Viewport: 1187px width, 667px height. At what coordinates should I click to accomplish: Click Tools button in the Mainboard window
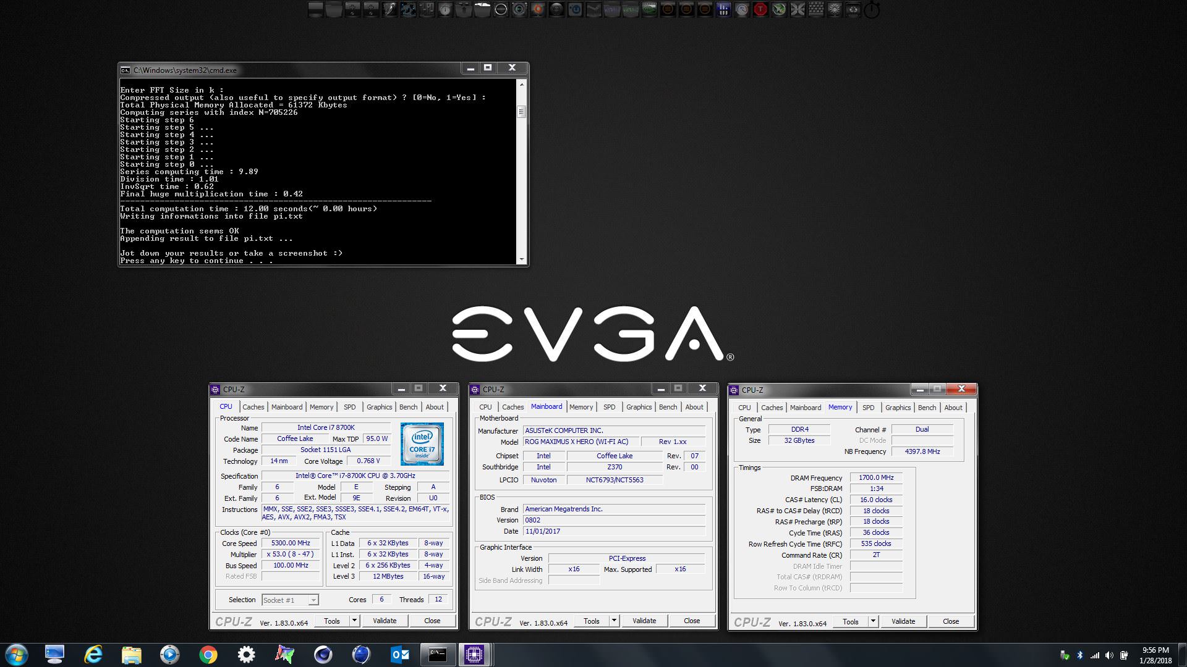pyautogui.click(x=592, y=621)
